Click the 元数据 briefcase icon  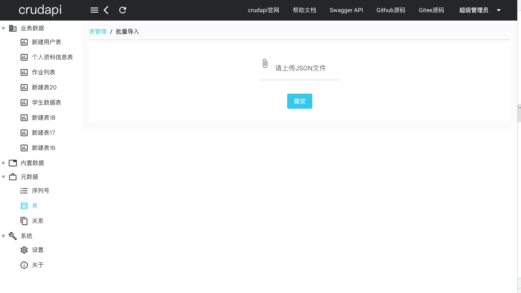(13, 177)
